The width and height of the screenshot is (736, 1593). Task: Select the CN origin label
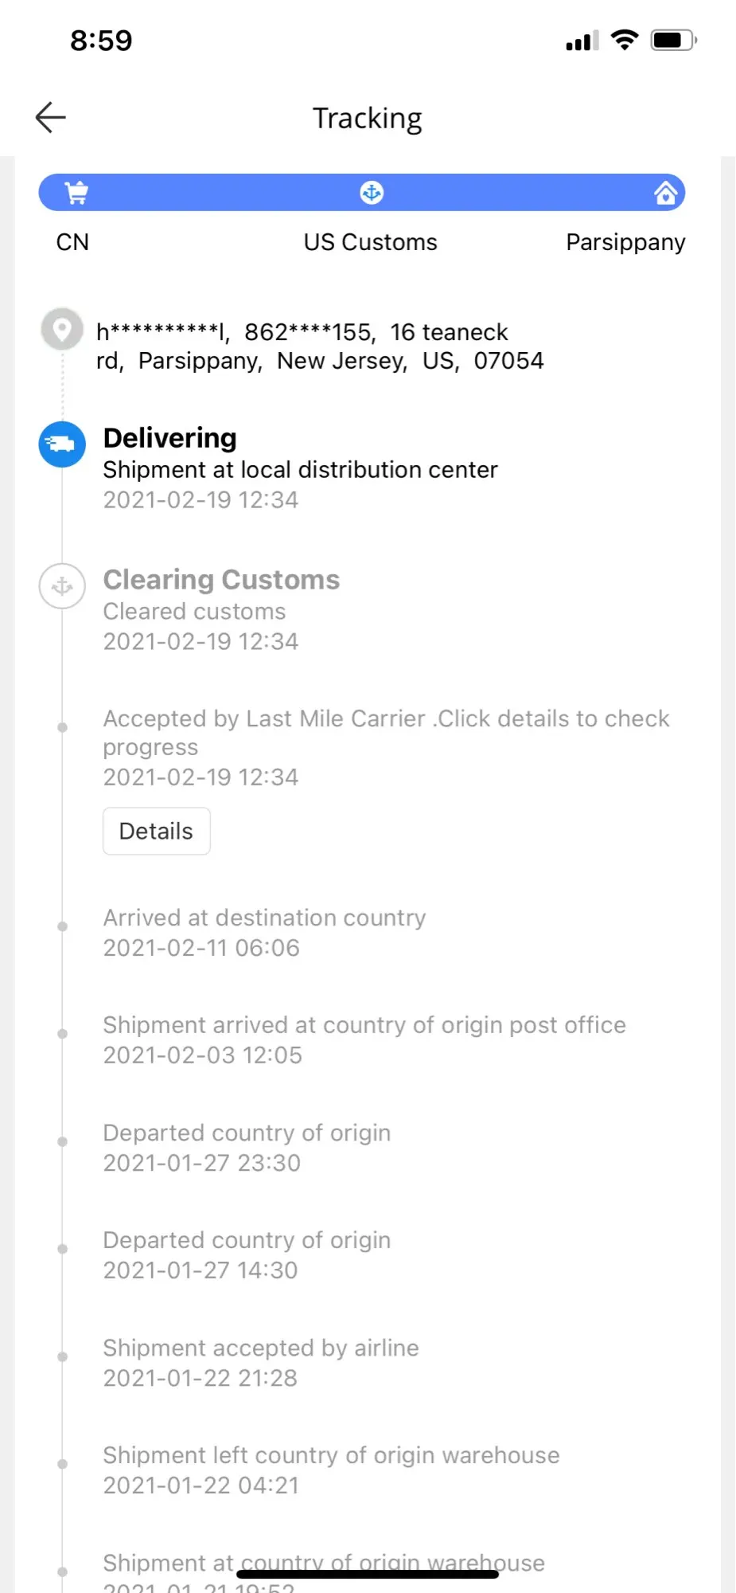pyautogui.click(x=72, y=242)
